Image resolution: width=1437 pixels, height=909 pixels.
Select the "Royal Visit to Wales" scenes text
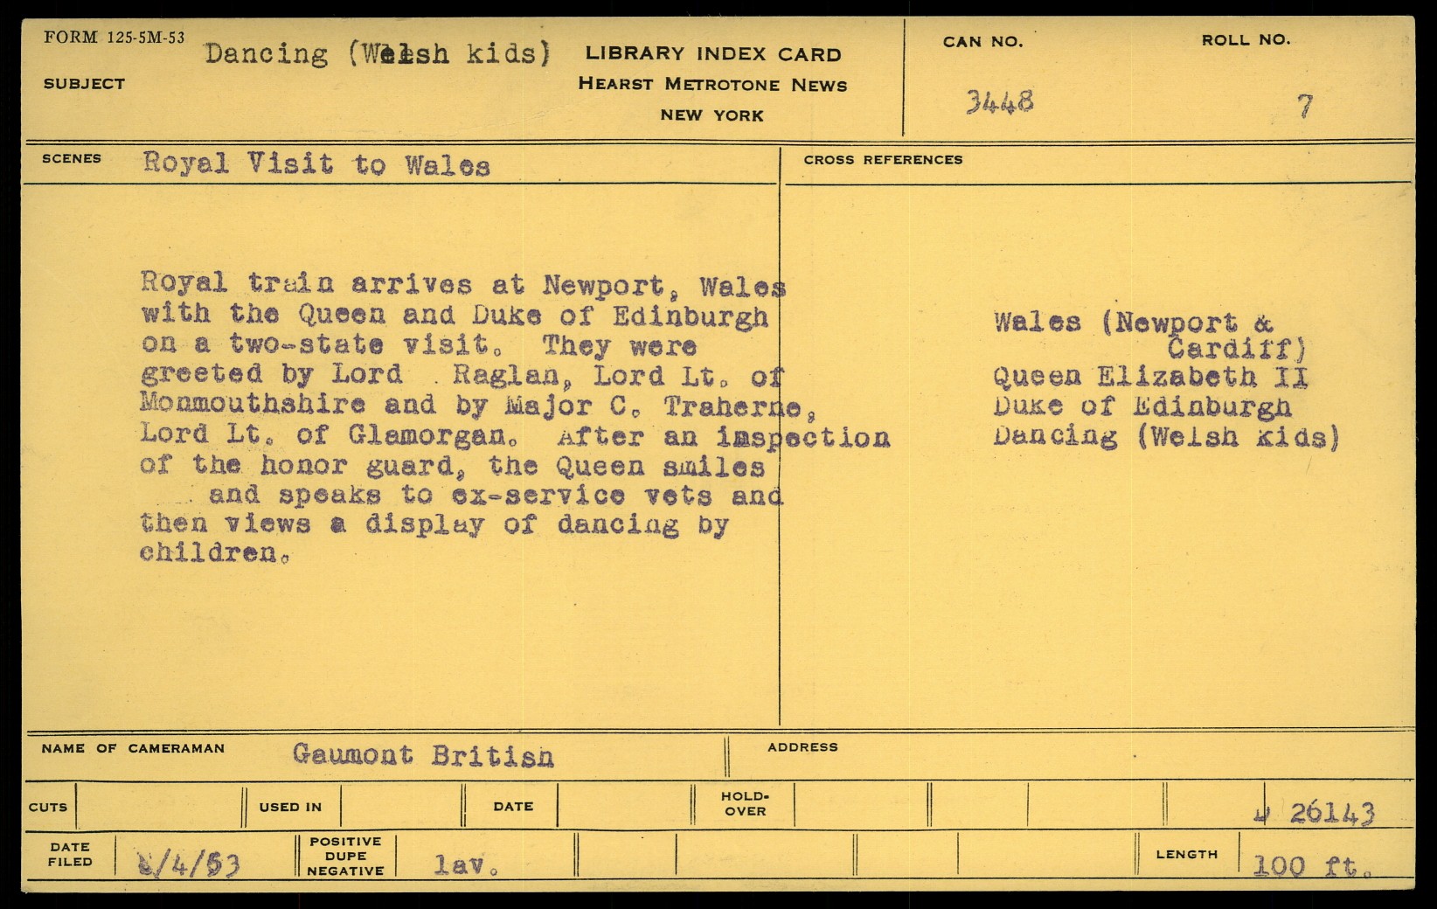[x=316, y=164]
